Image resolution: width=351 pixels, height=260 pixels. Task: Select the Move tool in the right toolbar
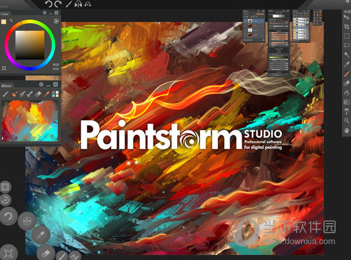(x=347, y=17)
